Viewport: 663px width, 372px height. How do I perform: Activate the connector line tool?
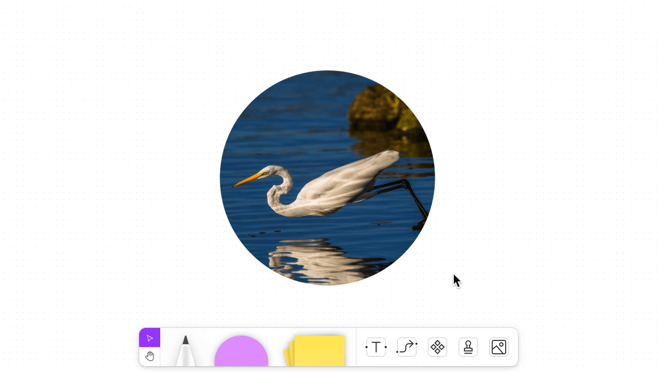tap(407, 347)
